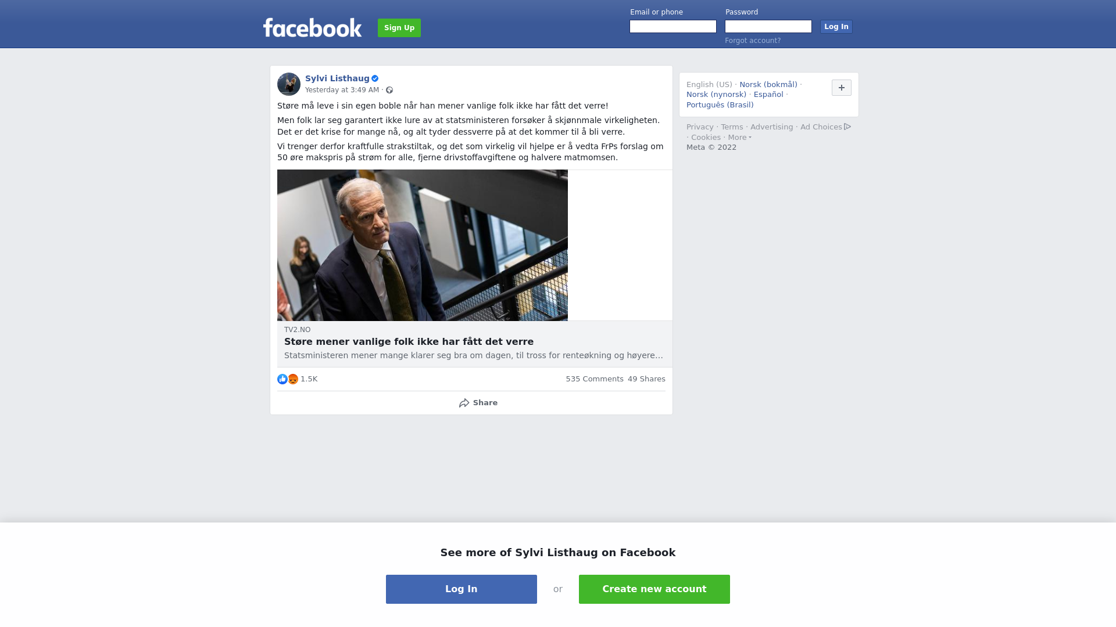Open the plus button for more languages

coord(842,88)
